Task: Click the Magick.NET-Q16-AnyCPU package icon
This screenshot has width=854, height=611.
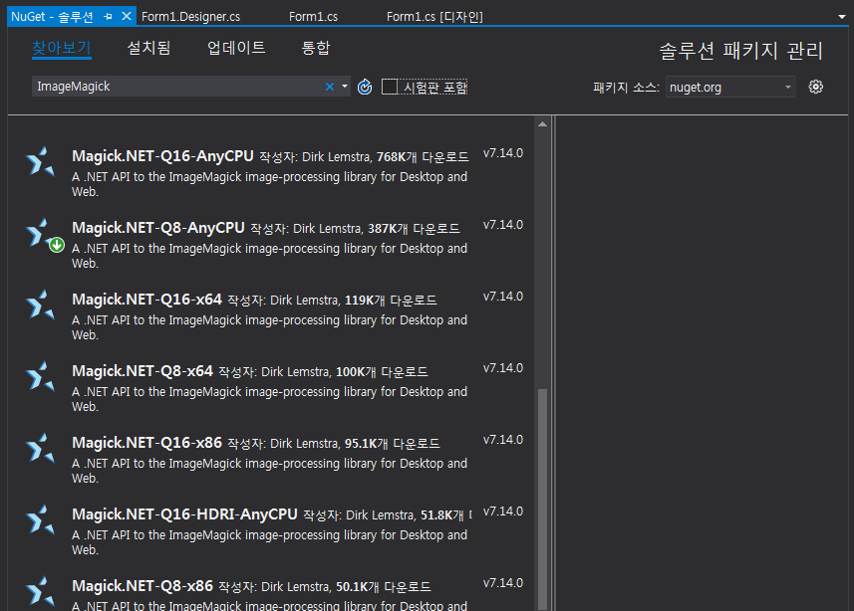Action: 40,161
